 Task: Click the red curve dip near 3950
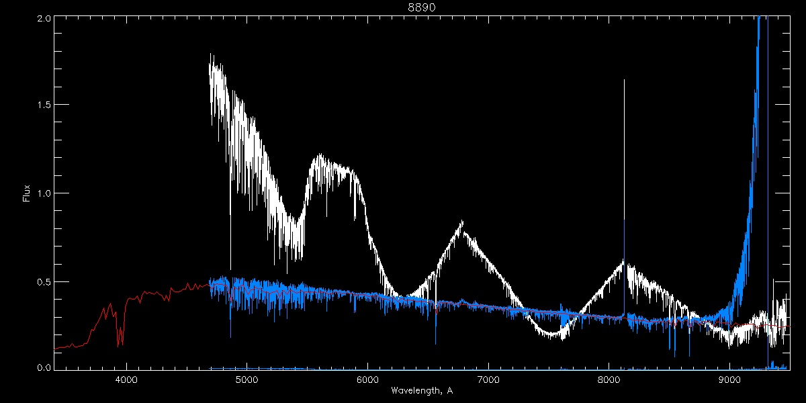coord(119,344)
